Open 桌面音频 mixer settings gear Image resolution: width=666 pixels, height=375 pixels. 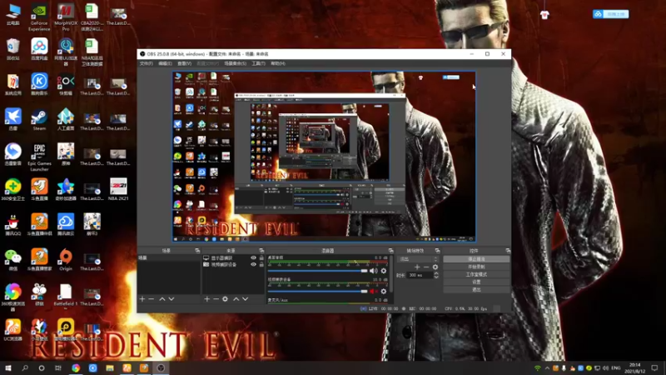tap(384, 271)
